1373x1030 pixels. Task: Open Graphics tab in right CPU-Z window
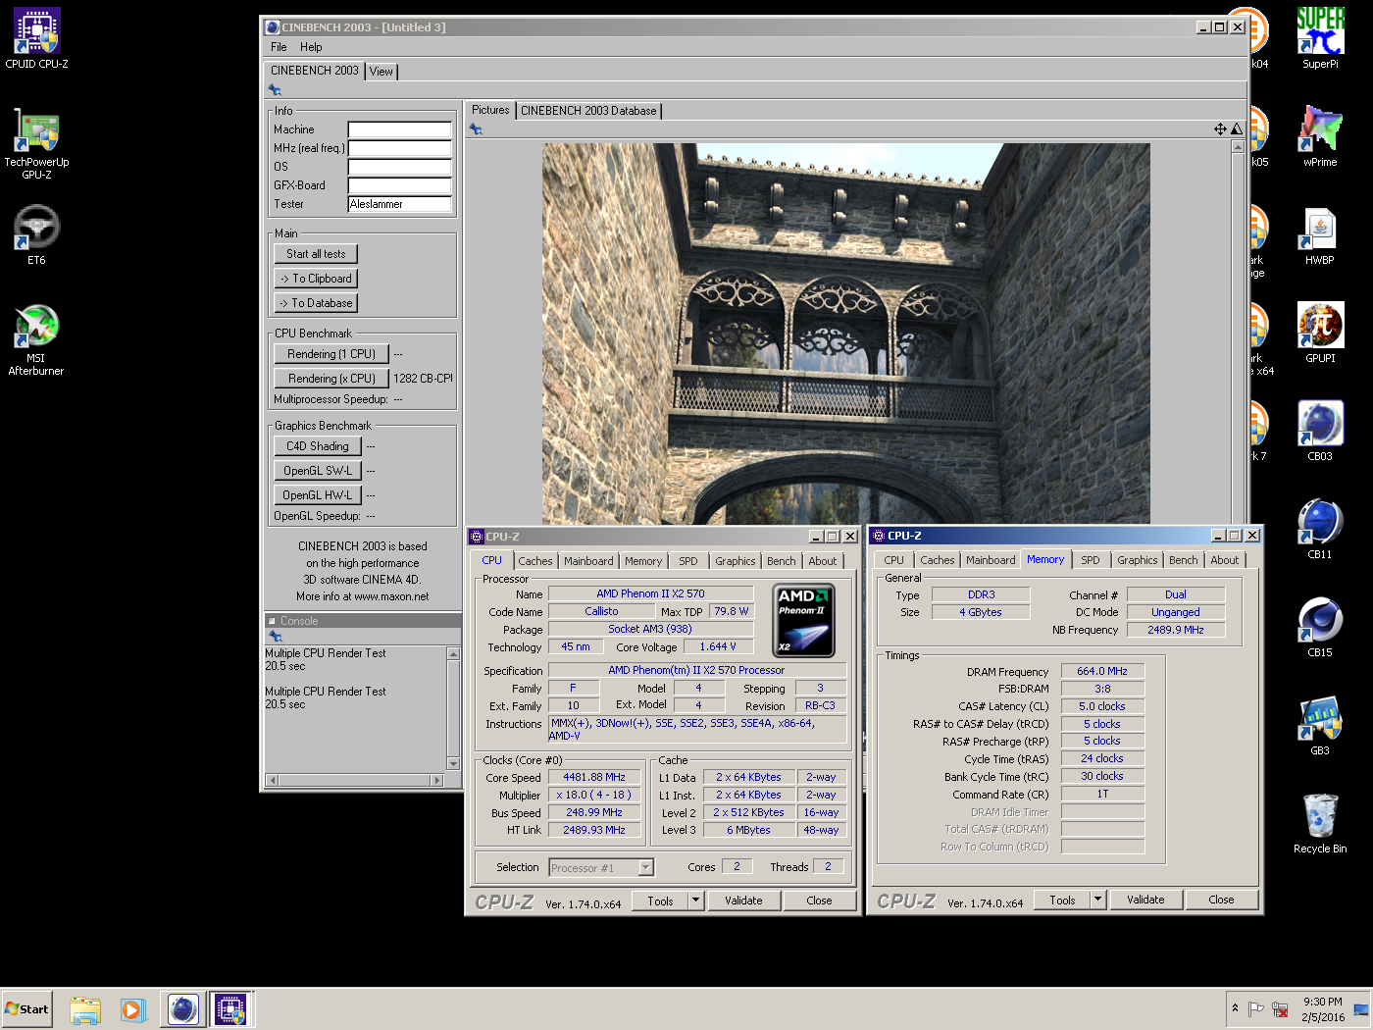[1138, 560]
